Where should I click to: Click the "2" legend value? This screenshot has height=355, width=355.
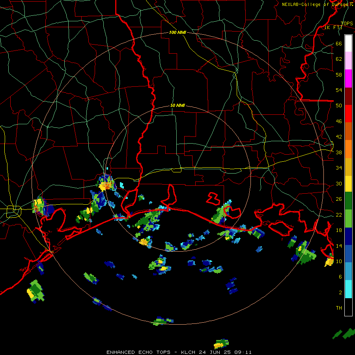[x=340, y=293]
